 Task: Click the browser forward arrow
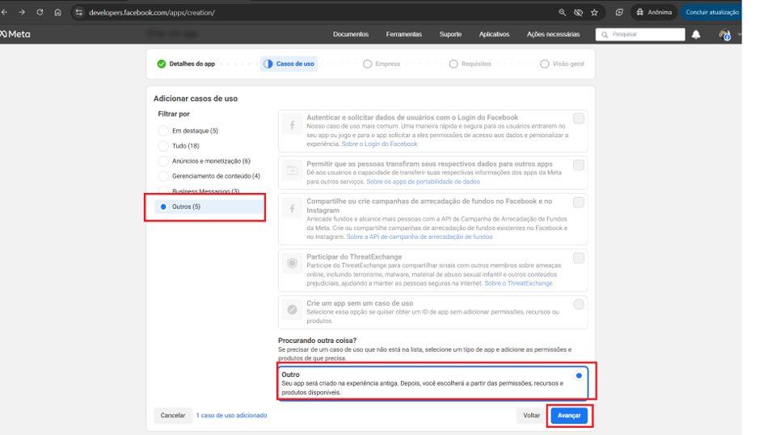pos(22,13)
